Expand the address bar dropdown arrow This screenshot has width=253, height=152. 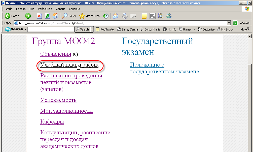click(229, 23)
